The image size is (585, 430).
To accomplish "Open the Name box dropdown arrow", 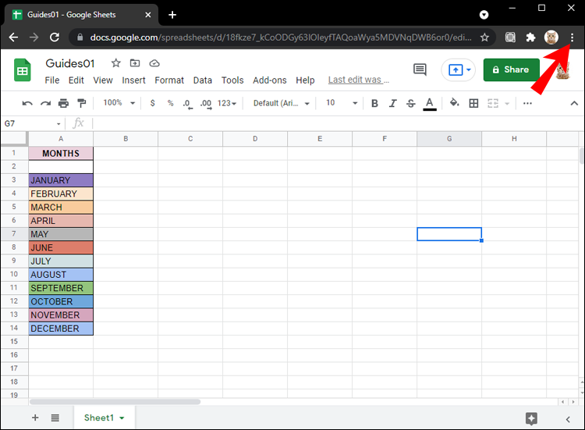I will pos(58,124).
